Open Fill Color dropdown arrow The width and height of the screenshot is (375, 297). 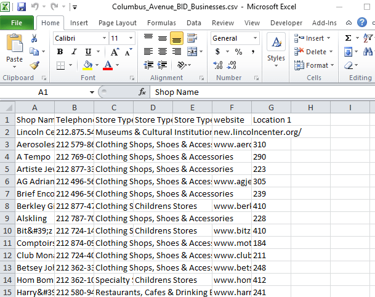click(97, 65)
